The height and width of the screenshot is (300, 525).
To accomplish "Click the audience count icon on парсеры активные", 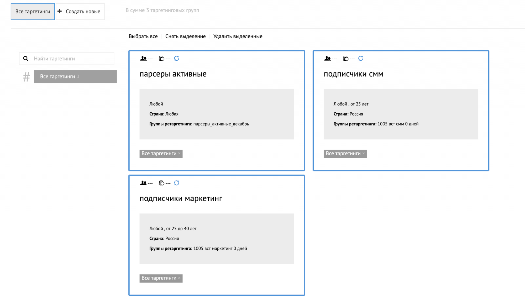I will 144,58.
